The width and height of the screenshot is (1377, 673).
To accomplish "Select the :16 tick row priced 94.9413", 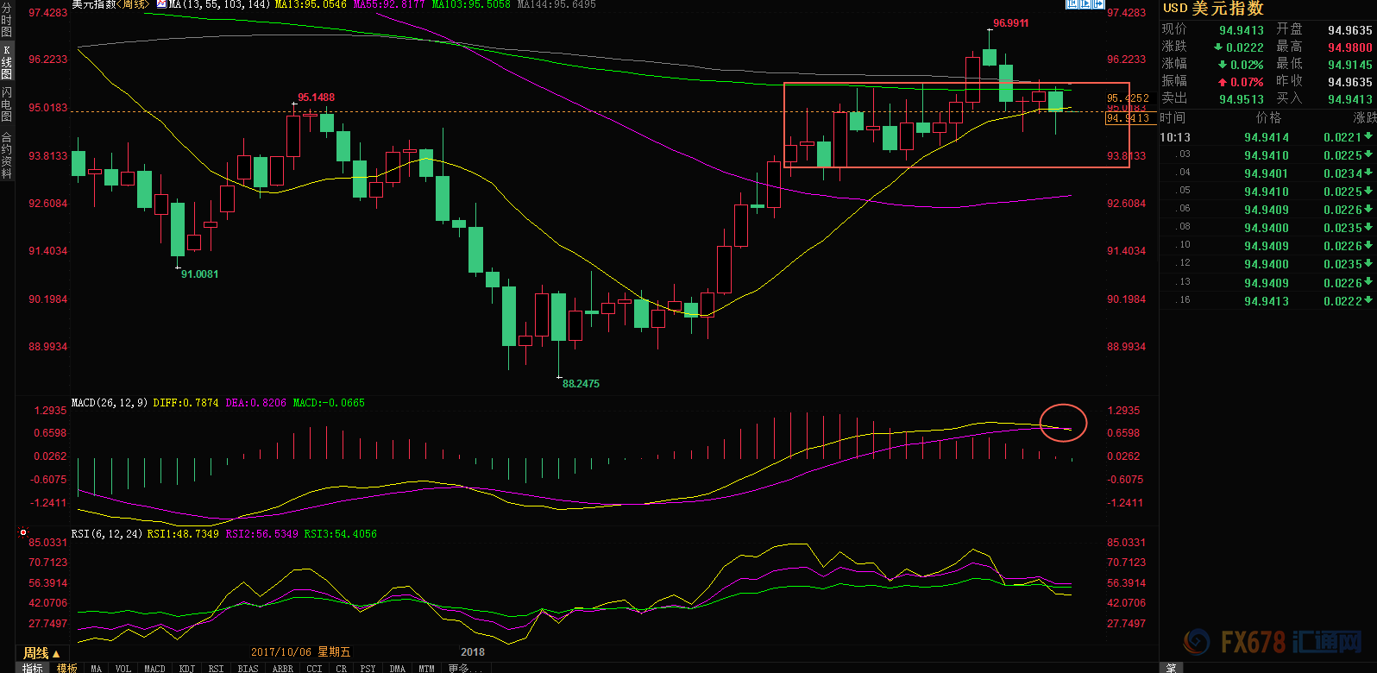I will [x=1267, y=301].
